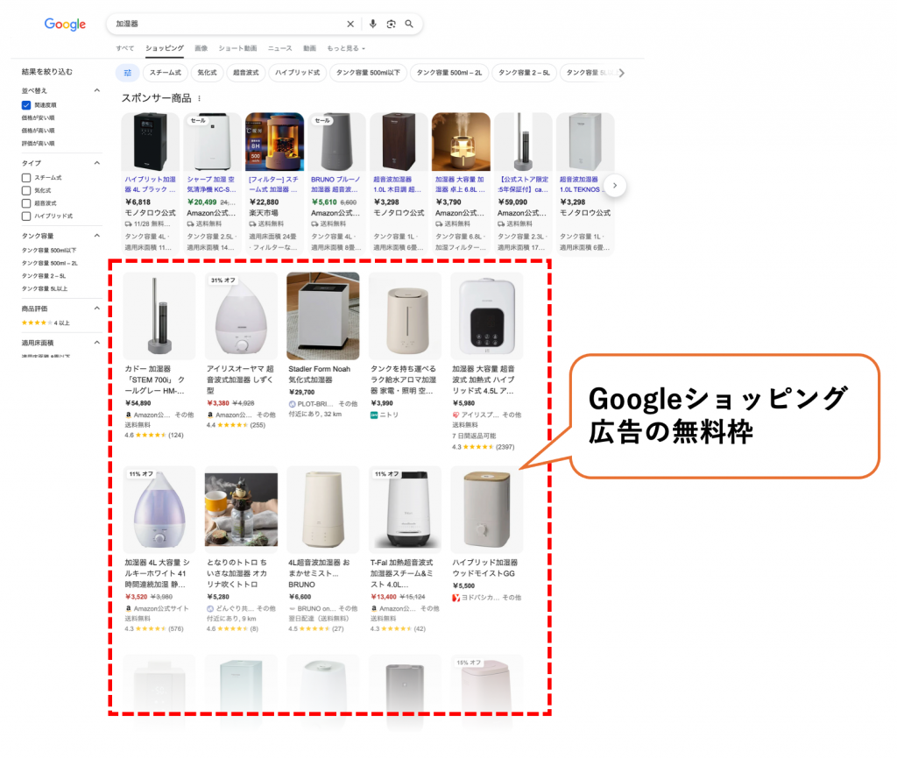Collapse the 並べ替え section
The width and height of the screenshot is (897, 759).
click(x=97, y=89)
